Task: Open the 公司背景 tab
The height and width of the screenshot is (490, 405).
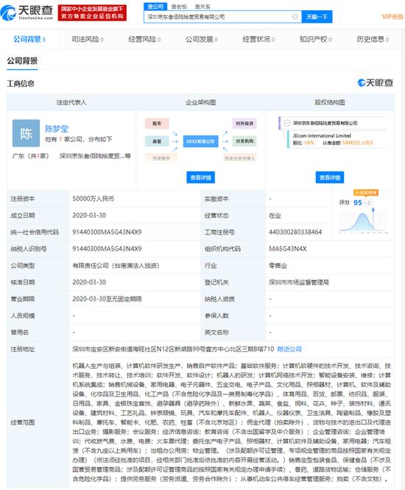Action: point(29,40)
